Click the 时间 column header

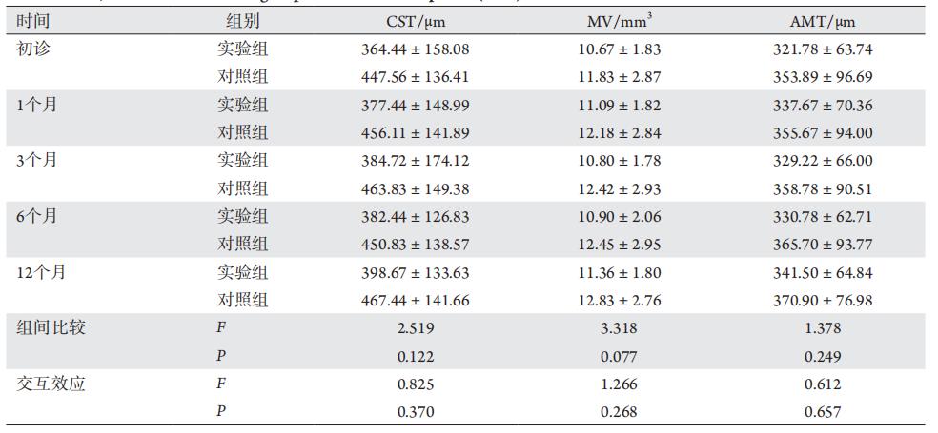point(33,21)
